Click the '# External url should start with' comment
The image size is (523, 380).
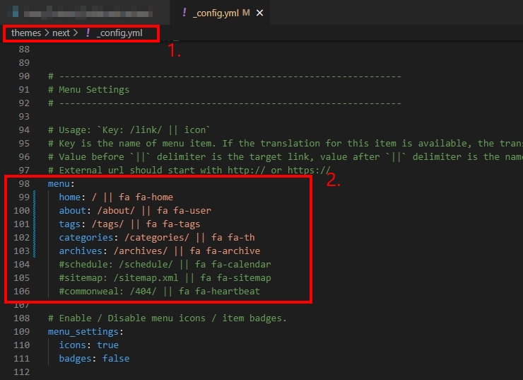tap(189, 170)
